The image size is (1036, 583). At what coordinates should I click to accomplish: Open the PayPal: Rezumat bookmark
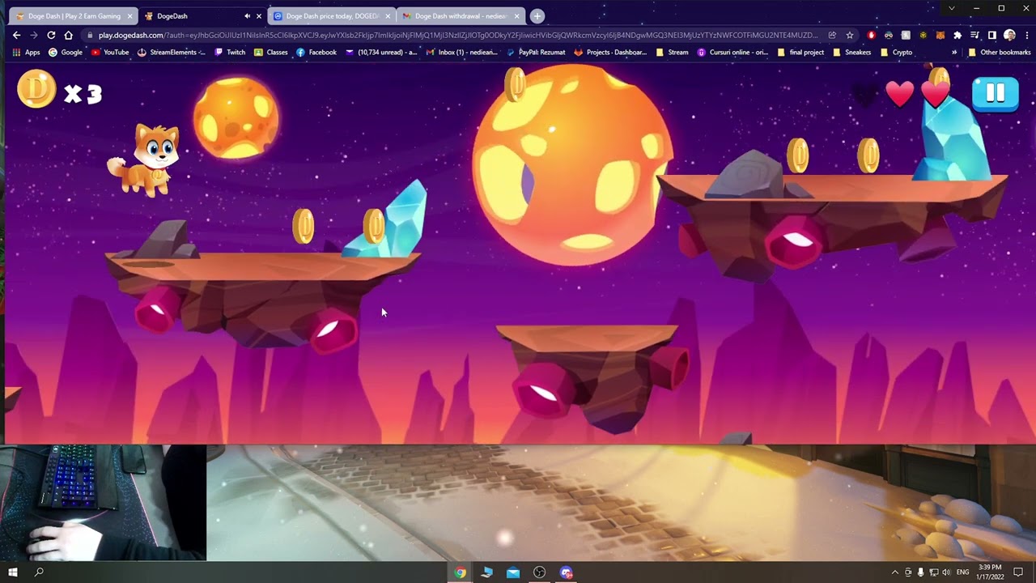tap(536, 52)
